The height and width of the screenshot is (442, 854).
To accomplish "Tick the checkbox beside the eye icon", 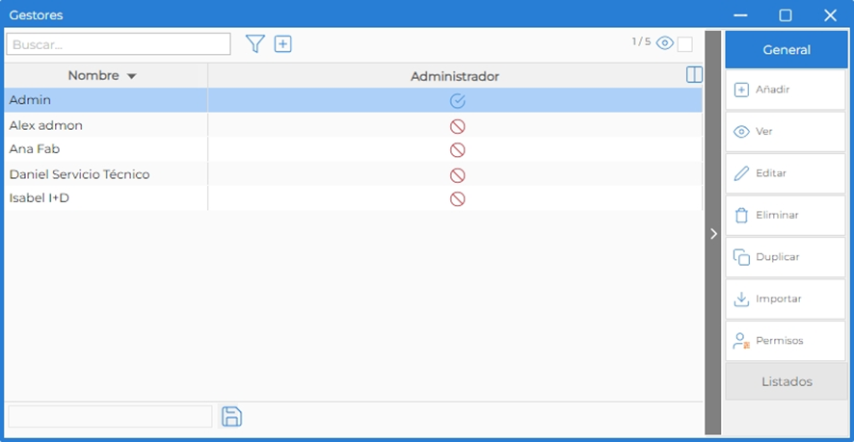I will (684, 44).
